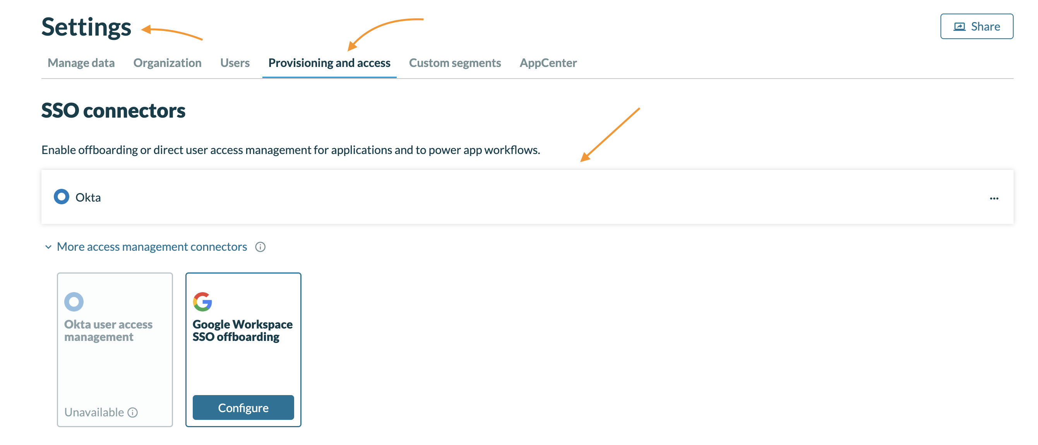Switch to the Manage data tab
Image resolution: width=1038 pixels, height=445 pixels.
pos(81,63)
